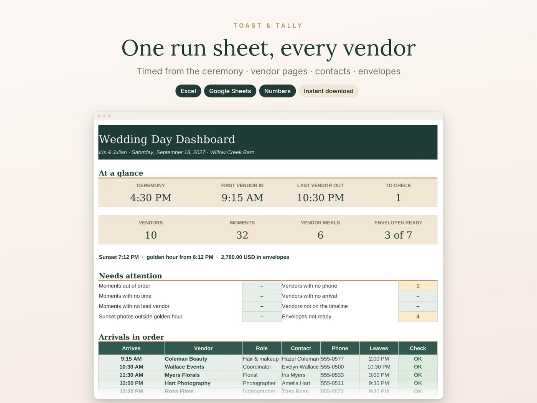Viewport: 537px width, 403px height.
Task: Select the Vendors not on the timeline label
Action: coord(315,306)
